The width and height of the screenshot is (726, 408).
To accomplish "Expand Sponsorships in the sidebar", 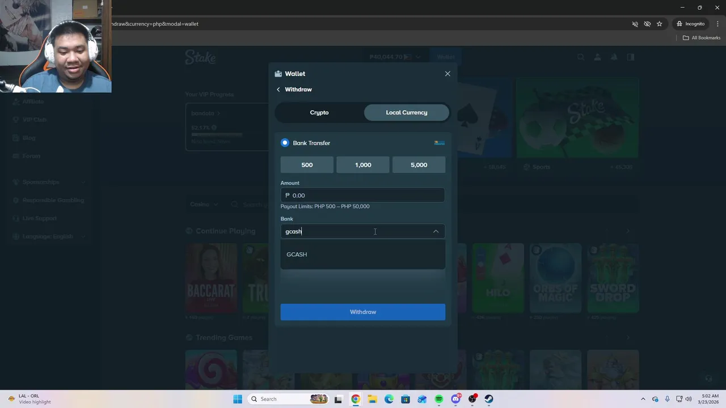I will pyautogui.click(x=49, y=182).
